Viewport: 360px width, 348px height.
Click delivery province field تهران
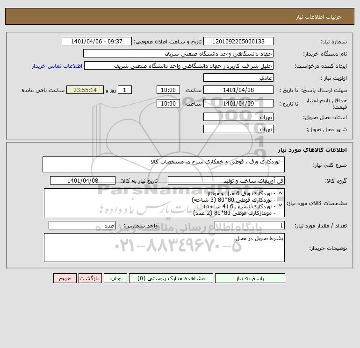(x=238, y=117)
